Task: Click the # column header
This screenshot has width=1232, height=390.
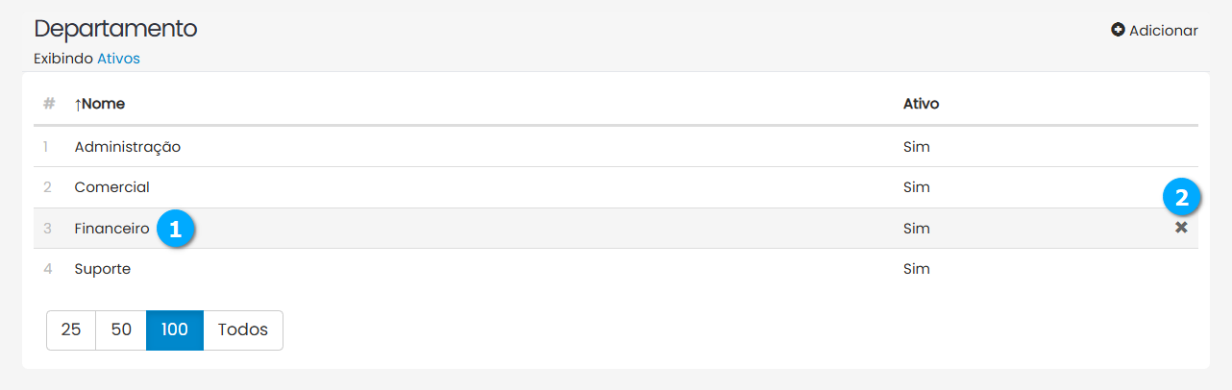Action: click(x=49, y=104)
